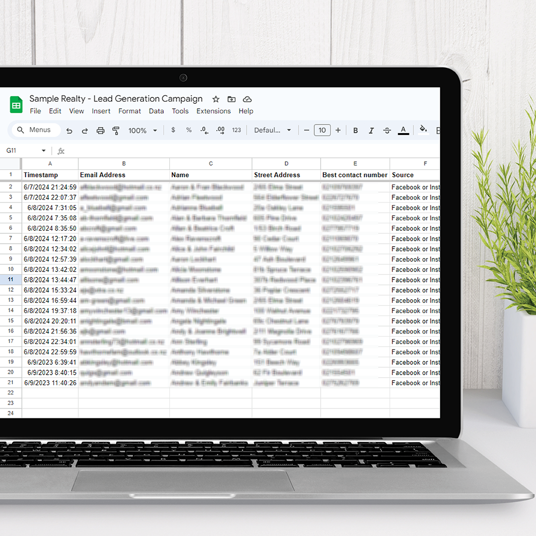This screenshot has height=536, width=536.
Task: Click the move to folder icon
Action: tap(231, 99)
